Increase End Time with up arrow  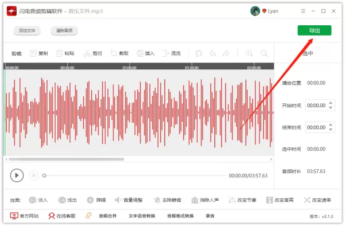(331, 124)
